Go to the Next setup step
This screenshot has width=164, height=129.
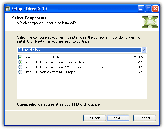tap(118, 118)
